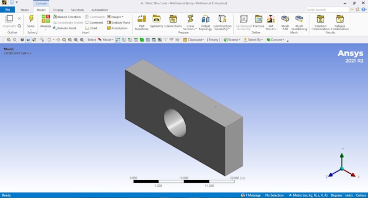Insert a Chart

pyautogui.click(x=91, y=28)
